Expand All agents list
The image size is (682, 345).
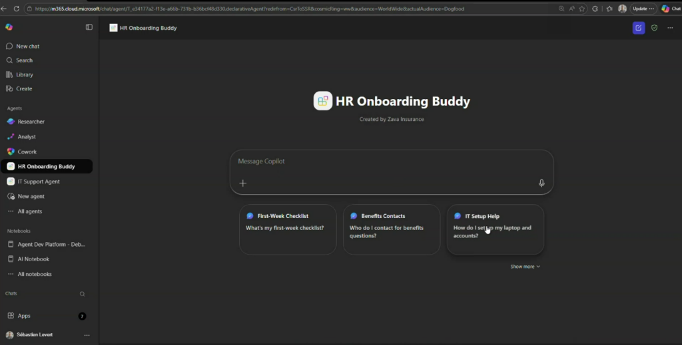(x=29, y=211)
